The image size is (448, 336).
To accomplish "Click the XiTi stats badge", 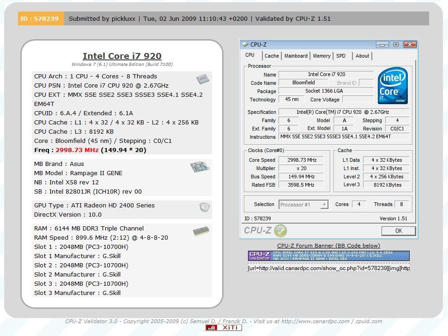I will [x=224, y=328].
